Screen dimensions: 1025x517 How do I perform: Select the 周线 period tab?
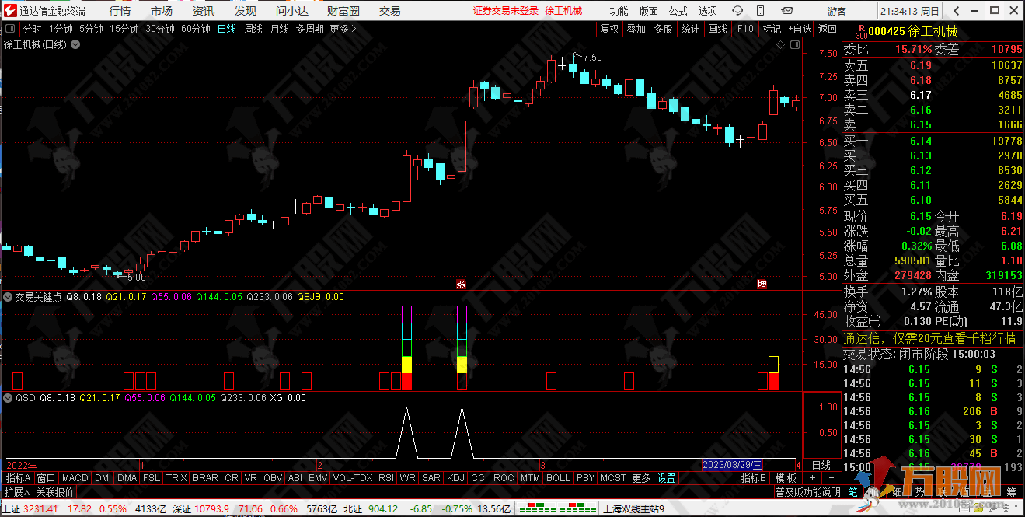pos(253,29)
